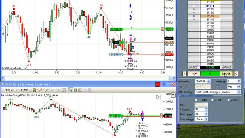Open the ATM Strategy dropdown
This screenshot has width=245, height=138.
239,92
